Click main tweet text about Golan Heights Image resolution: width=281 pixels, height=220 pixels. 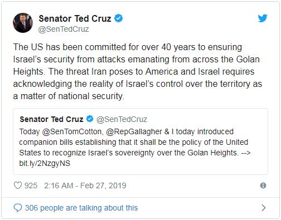click(x=138, y=71)
